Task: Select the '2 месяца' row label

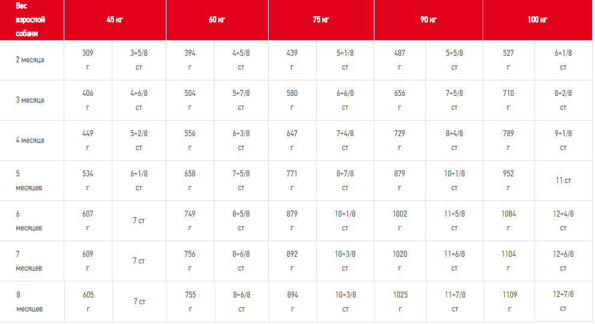Action: click(x=30, y=60)
